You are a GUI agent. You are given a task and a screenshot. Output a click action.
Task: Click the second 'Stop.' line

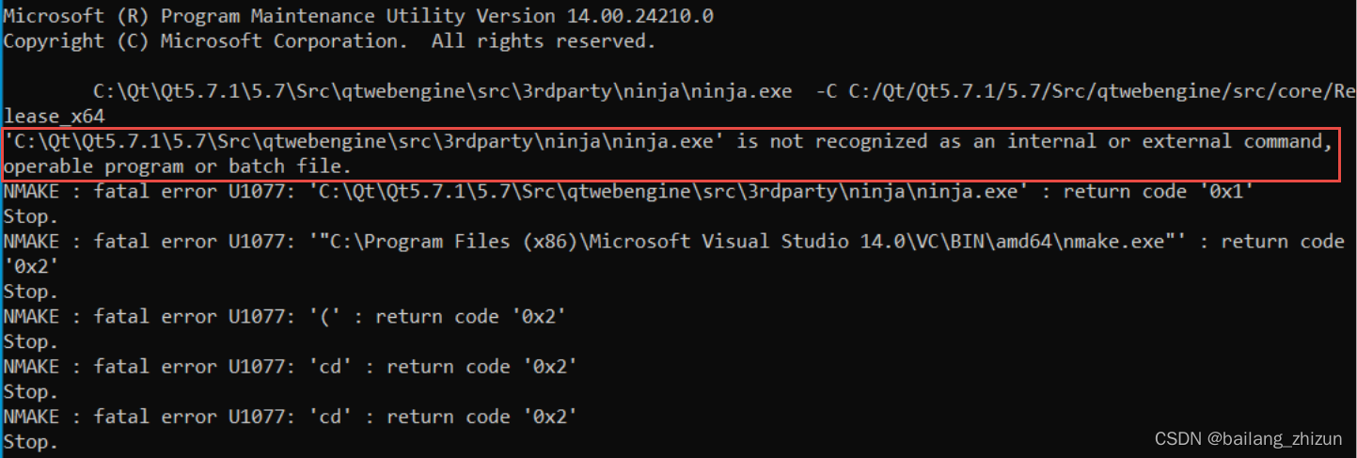coord(30,292)
